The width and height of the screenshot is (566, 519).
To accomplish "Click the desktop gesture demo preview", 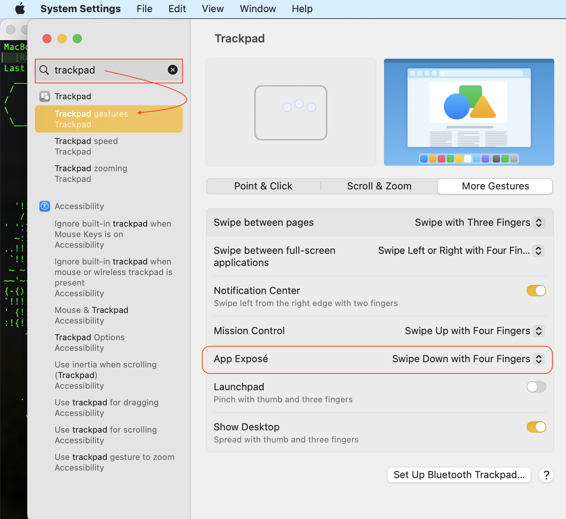I will pyautogui.click(x=469, y=112).
